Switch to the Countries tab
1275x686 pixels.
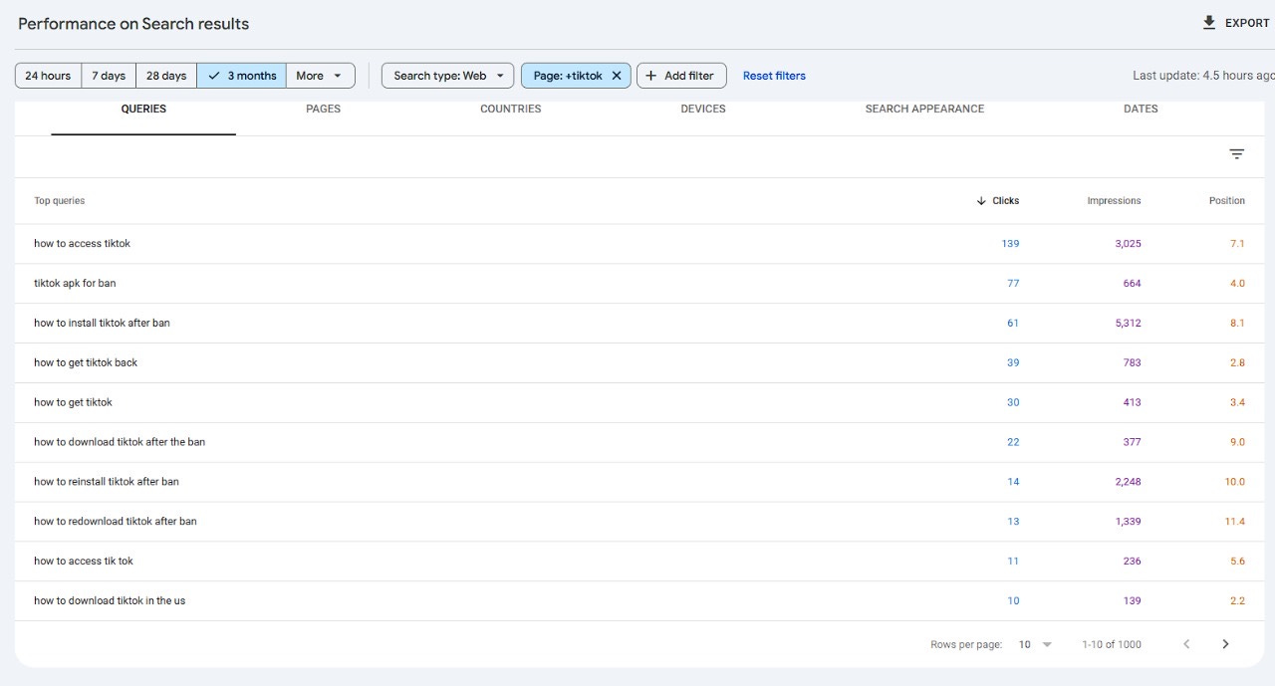[510, 109]
